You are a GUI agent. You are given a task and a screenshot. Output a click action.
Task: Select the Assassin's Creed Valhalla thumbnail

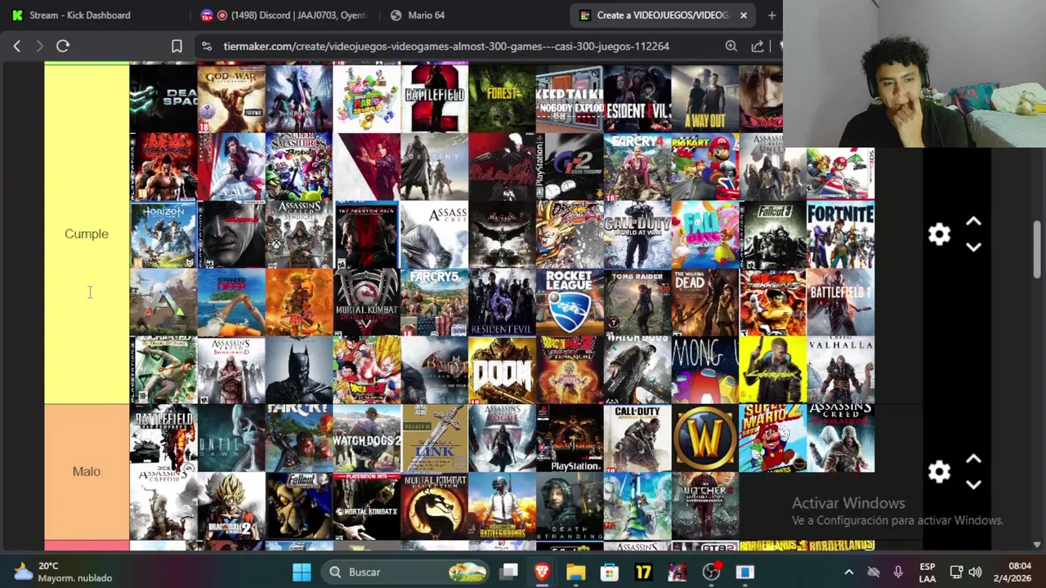(x=840, y=371)
